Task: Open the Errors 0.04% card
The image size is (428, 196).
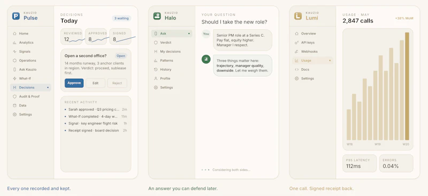Action: tap(396, 164)
